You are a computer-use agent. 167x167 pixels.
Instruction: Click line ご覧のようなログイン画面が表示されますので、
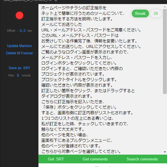tap(85, 52)
